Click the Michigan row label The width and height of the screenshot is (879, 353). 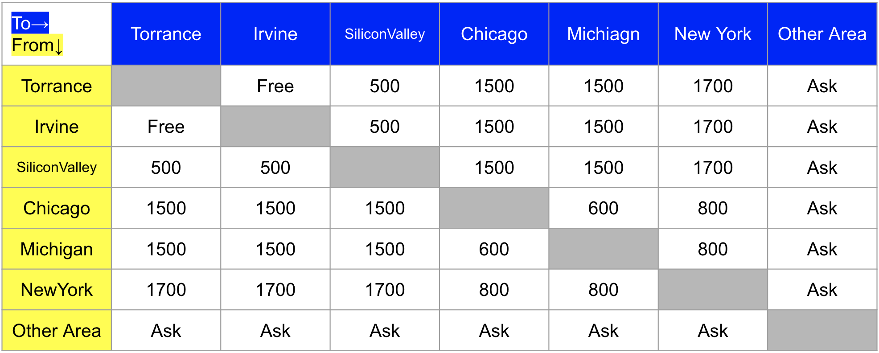(57, 249)
